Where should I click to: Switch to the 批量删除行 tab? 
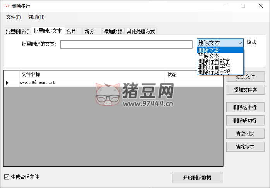pos(17,32)
